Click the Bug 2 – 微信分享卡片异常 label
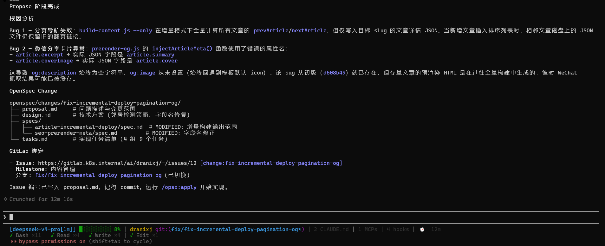This screenshot has height=246, width=605. [x=48, y=49]
